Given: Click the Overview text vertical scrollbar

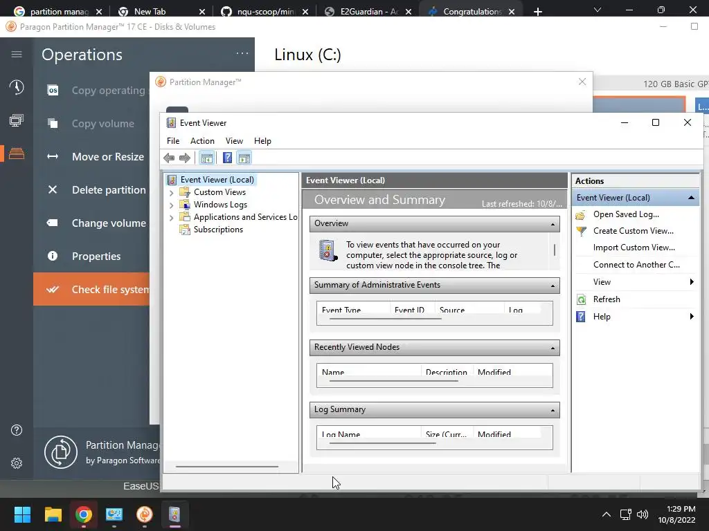Looking at the screenshot, I should click(555, 250).
